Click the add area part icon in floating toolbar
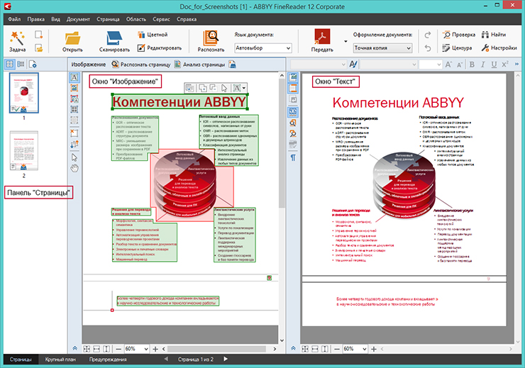525x368 pixels. point(203,88)
